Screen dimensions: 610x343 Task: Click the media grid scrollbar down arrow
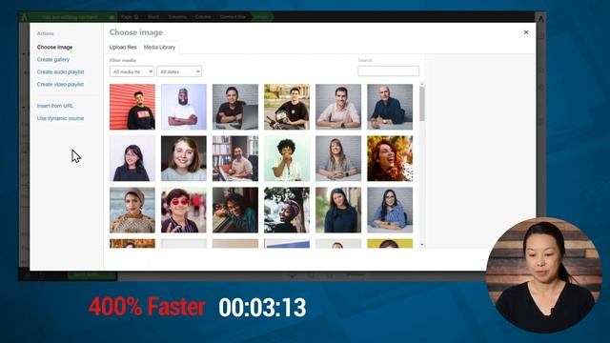(x=422, y=245)
